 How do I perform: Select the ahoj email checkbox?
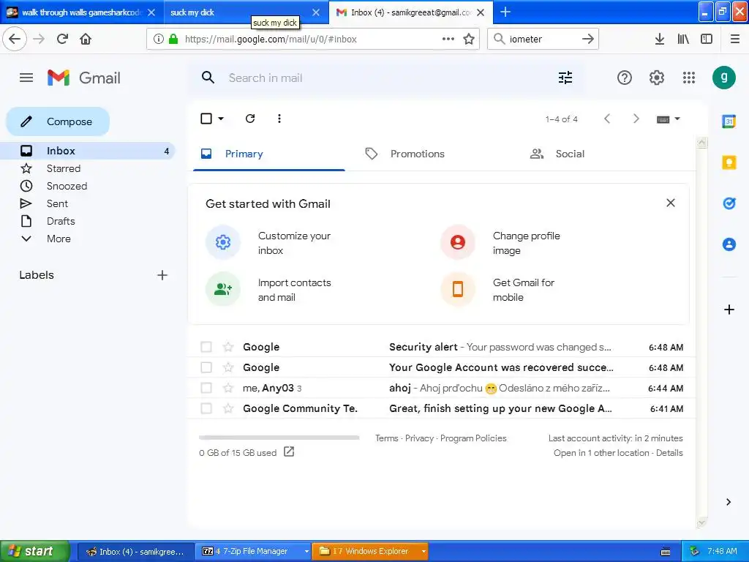pyautogui.click(x=206, y=388)
